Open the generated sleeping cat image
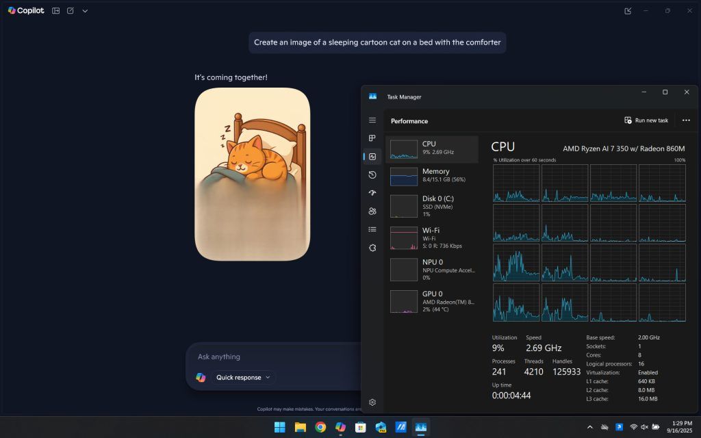 click(x=252, y=175)
